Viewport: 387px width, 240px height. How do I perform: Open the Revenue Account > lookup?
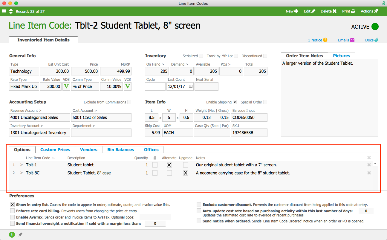click(26, 110)
